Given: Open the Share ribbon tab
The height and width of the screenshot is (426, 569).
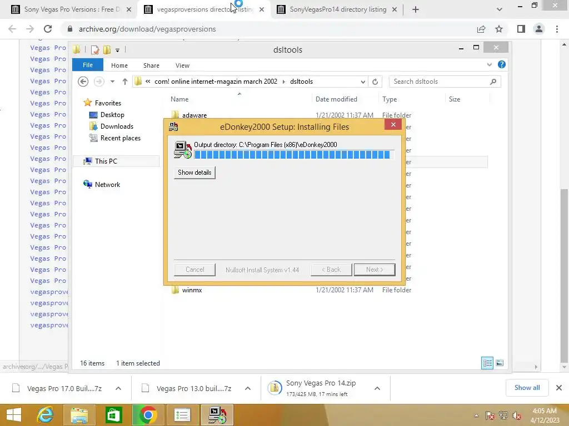Looking at the screenshot, I should (151, 65).
